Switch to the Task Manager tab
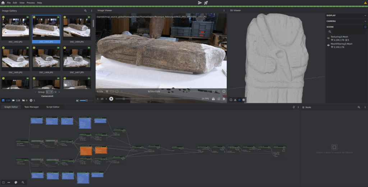The width and height of the screenshot is (368, 187). point(32,107)
